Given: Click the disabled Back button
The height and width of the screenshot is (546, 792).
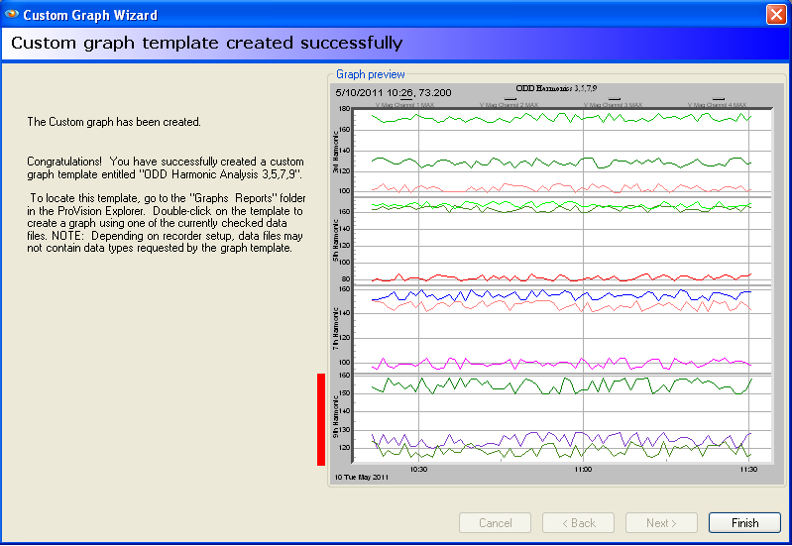Looking at the screenshot, I should pos(578,523).
